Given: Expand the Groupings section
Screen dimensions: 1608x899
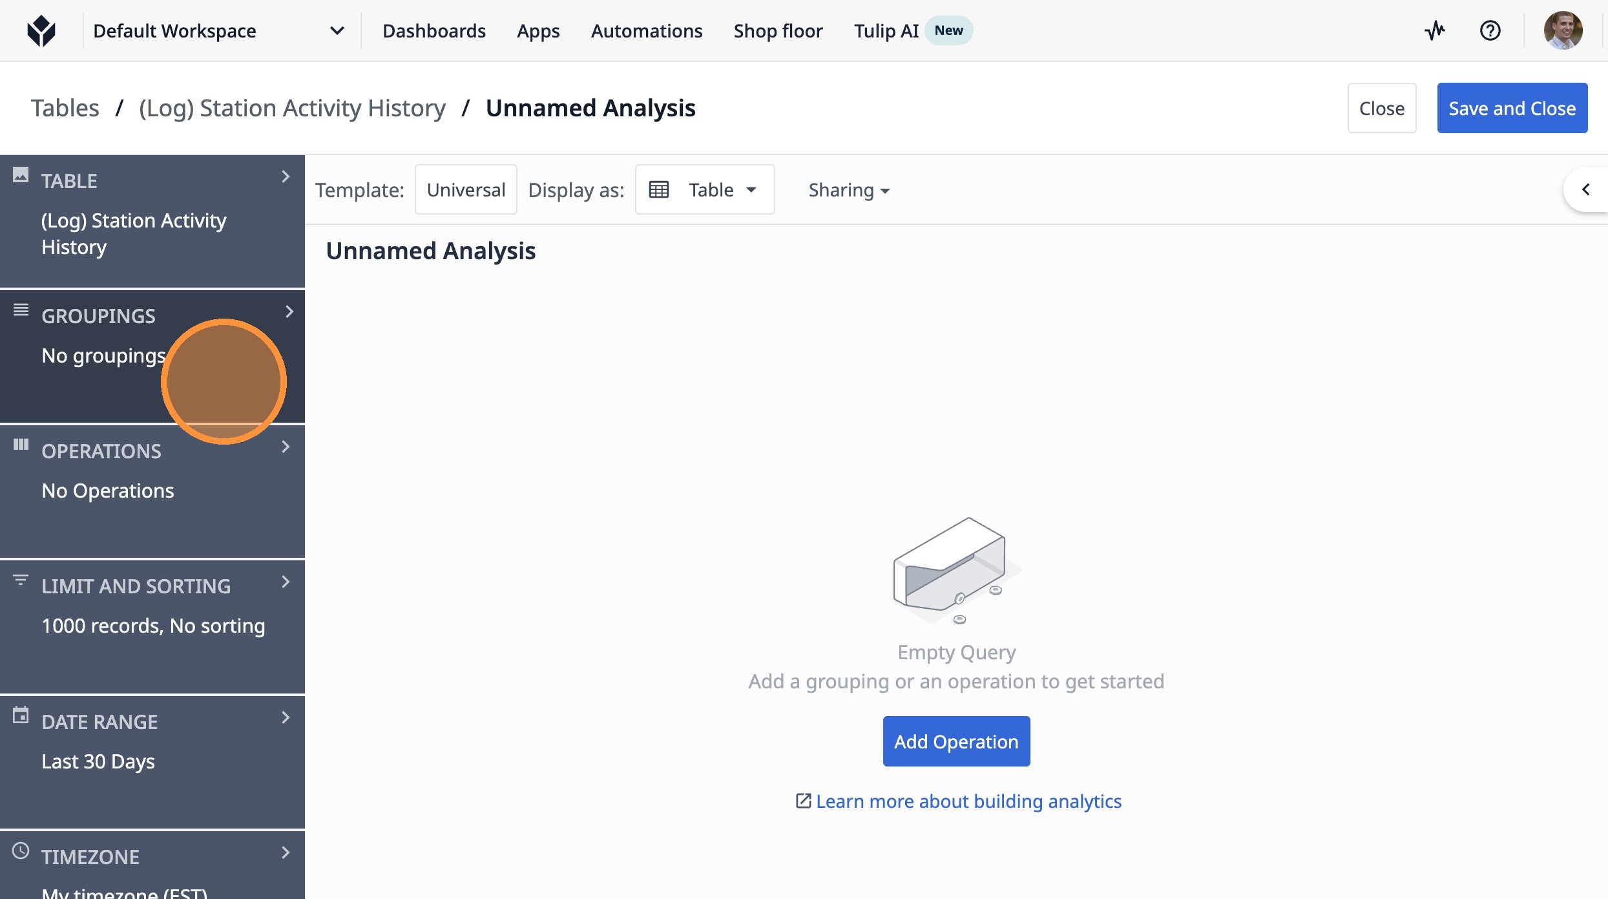Looking at the screenshot, I should point(288,312).
